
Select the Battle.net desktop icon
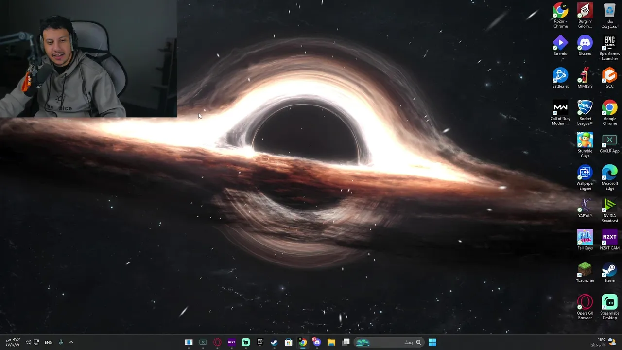click(x=560, y=78)
